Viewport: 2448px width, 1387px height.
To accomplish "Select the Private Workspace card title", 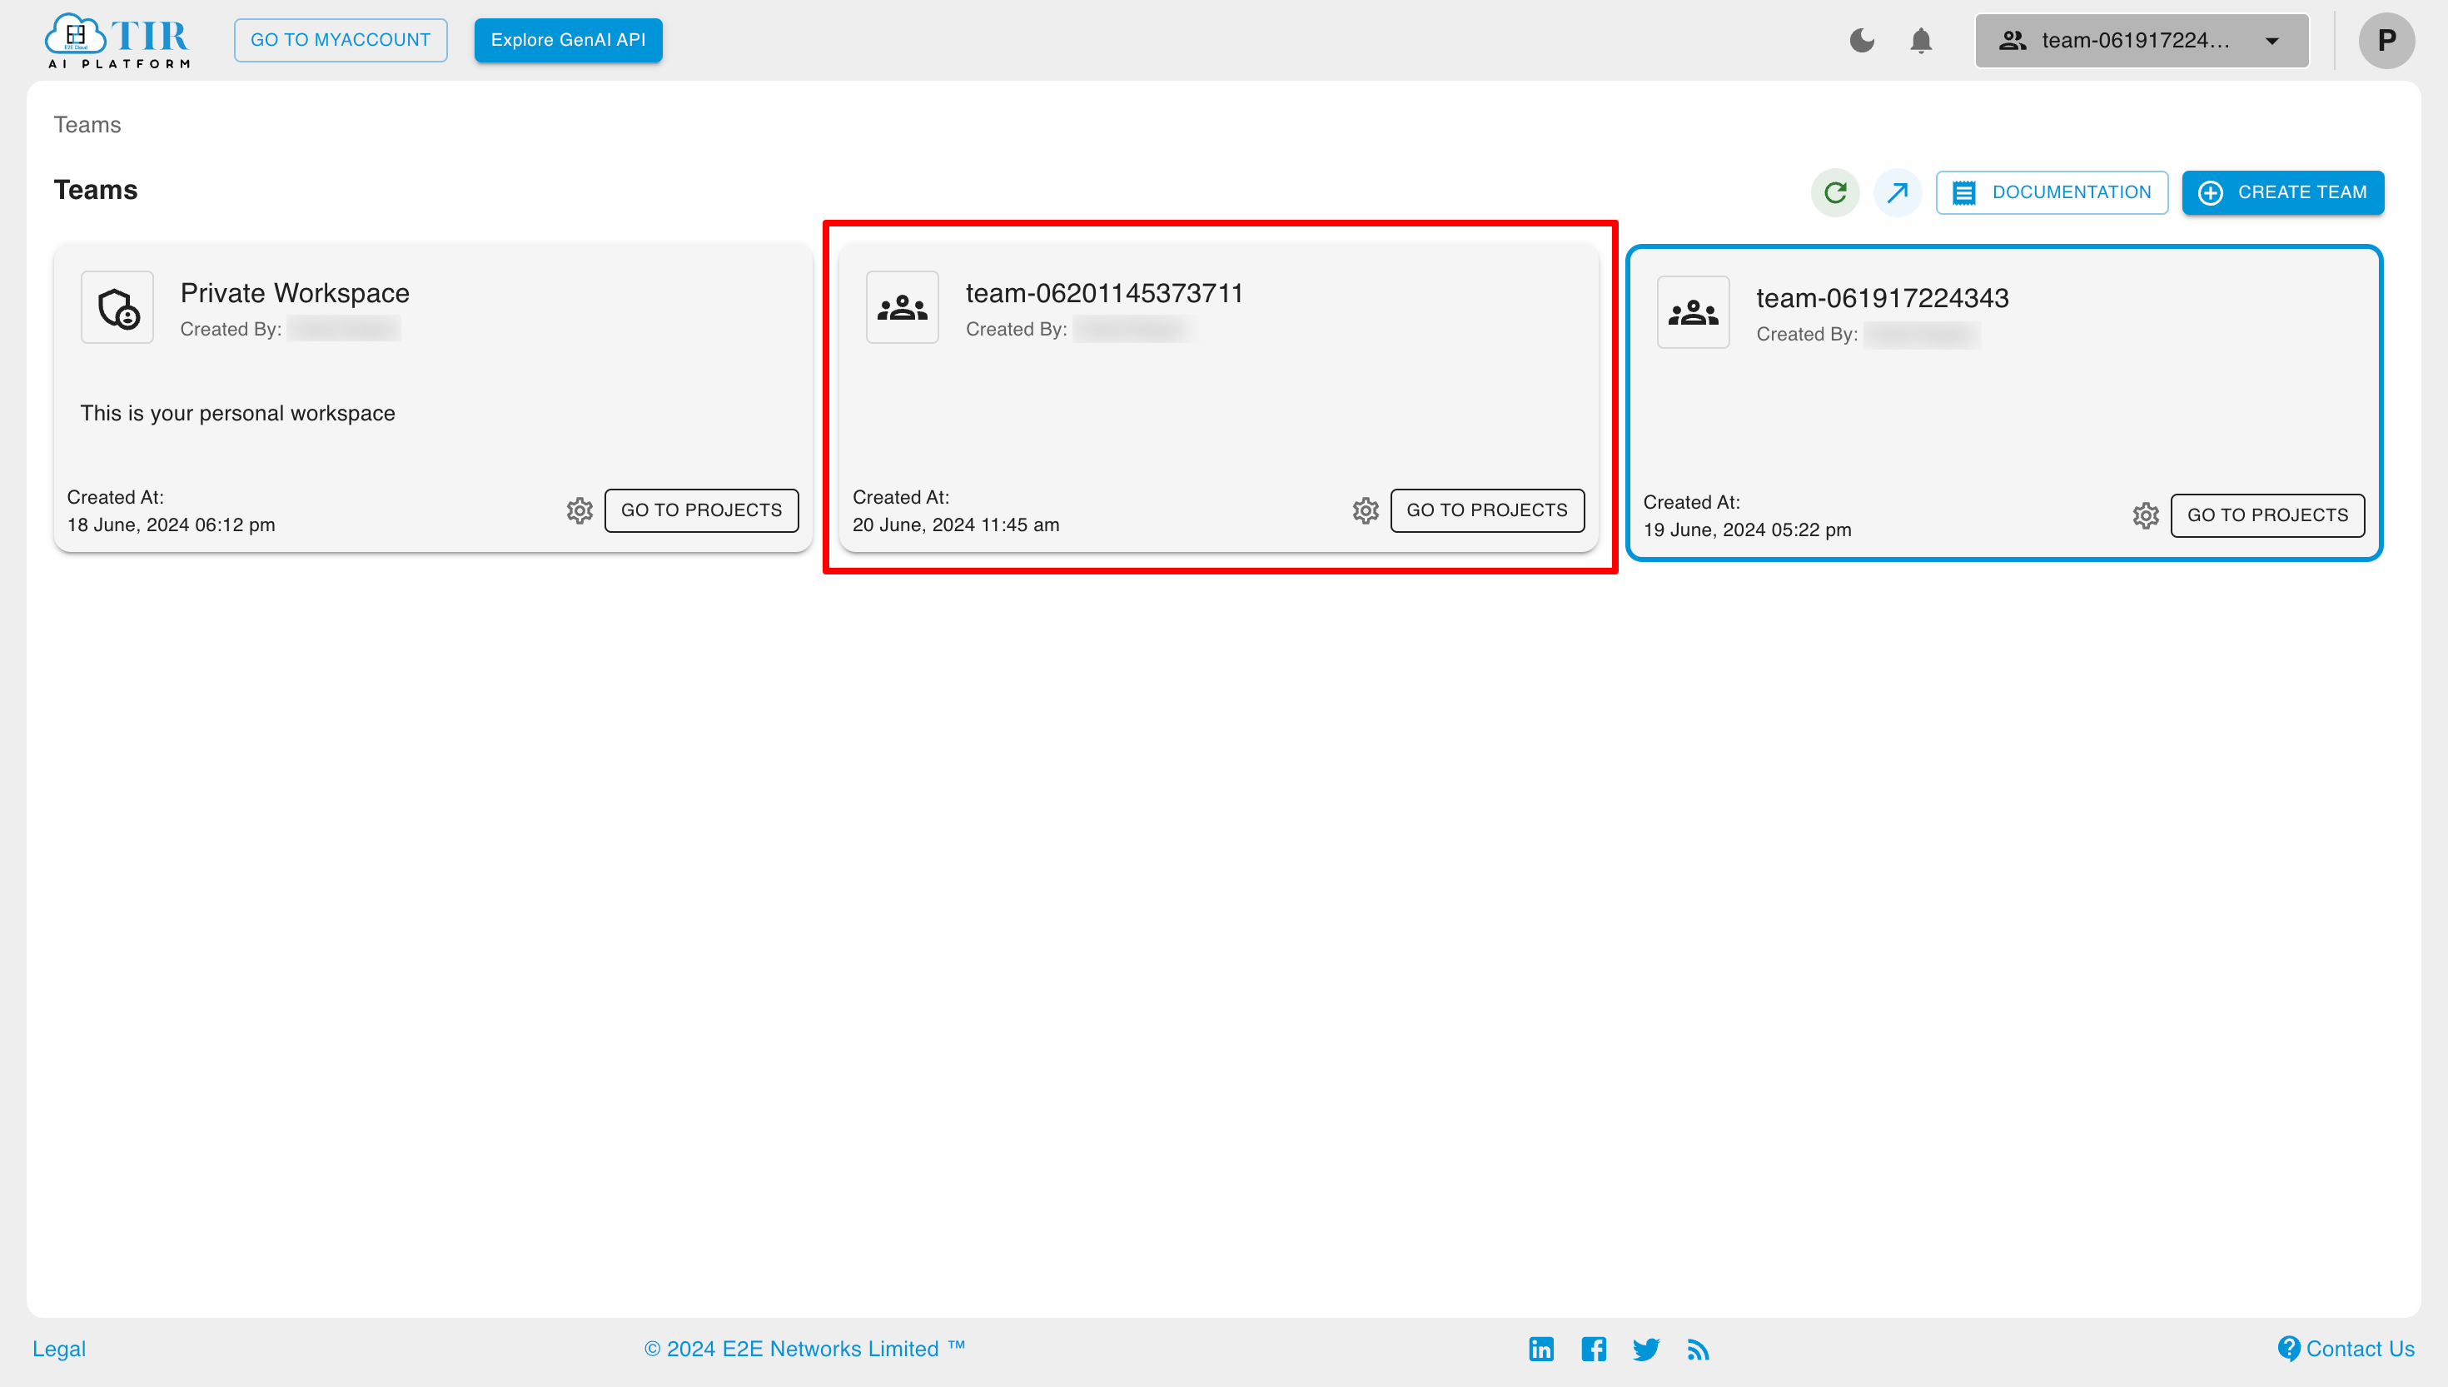I will (294, 292).
